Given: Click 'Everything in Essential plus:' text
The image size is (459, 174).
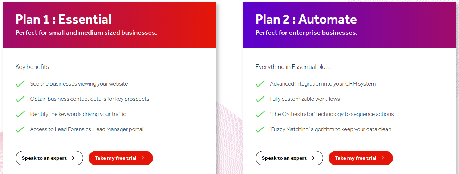Looking at the screenshot, I should pos(293,67).
